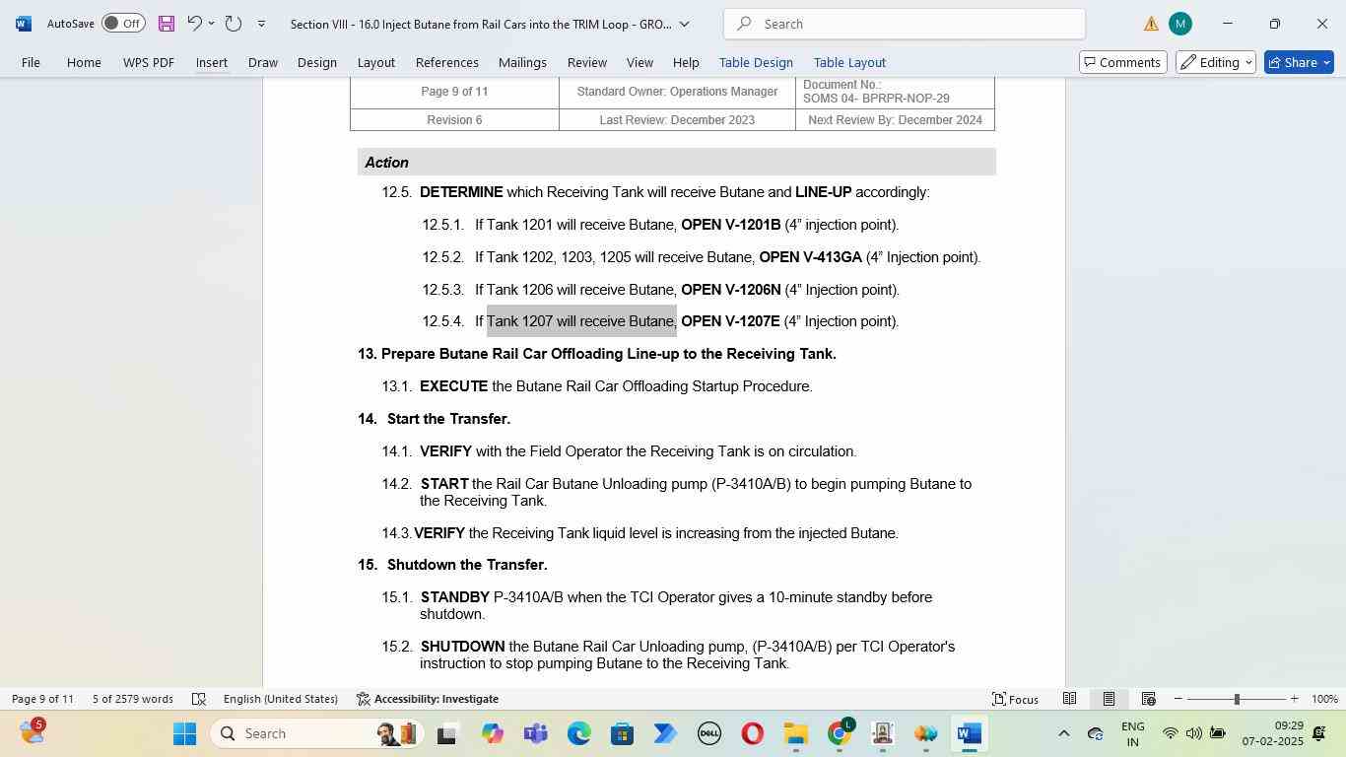The image size is (1346, 757).
Task: Click the heading '14. Start the Transfer.'
Action: coord(434,419)
